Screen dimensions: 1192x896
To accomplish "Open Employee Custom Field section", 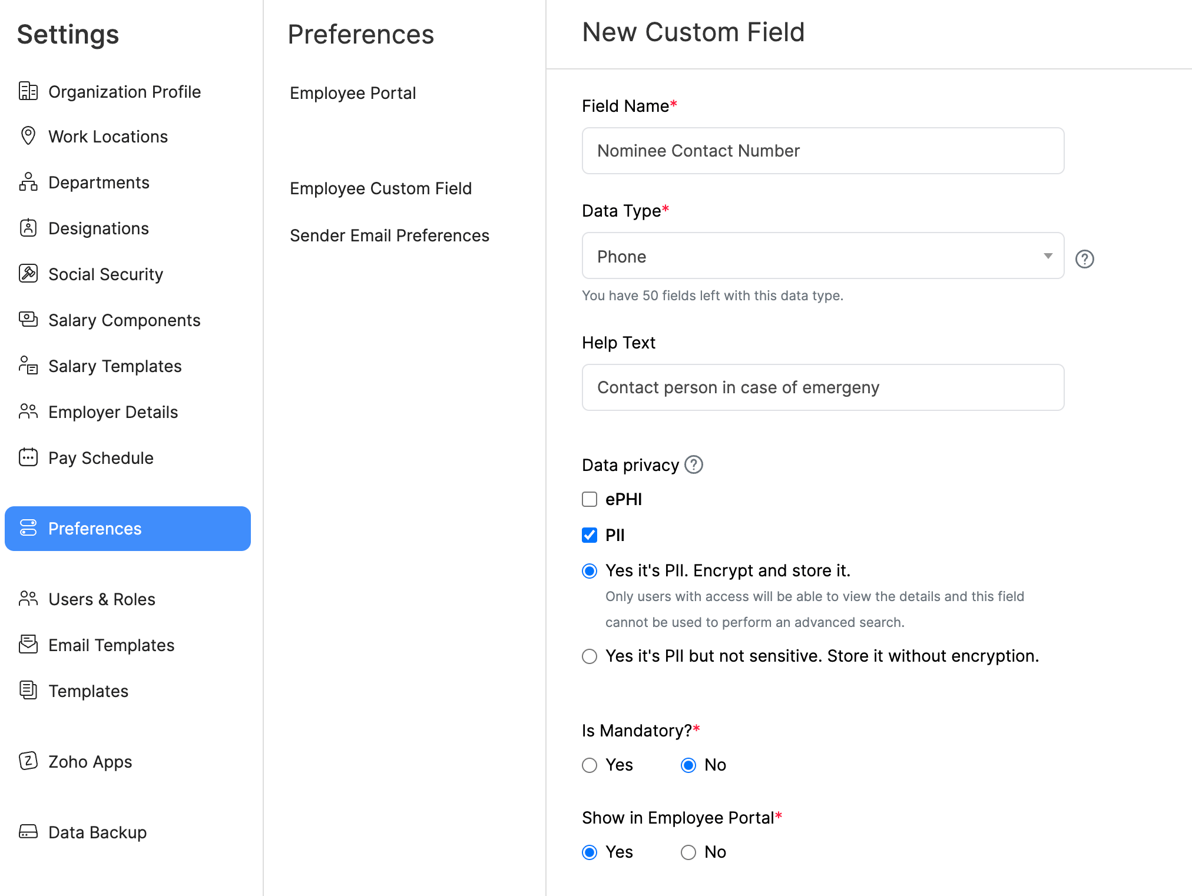I will (381, 188).
